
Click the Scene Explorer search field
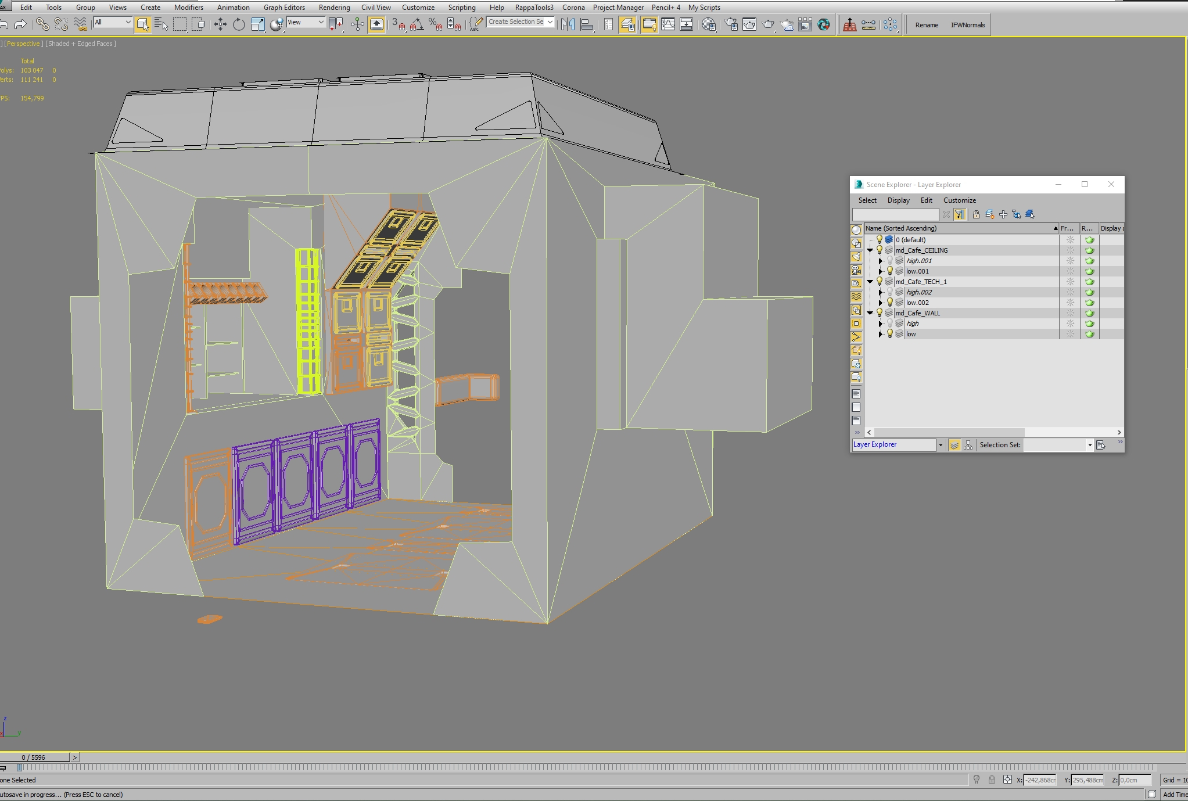coord(896,214)
